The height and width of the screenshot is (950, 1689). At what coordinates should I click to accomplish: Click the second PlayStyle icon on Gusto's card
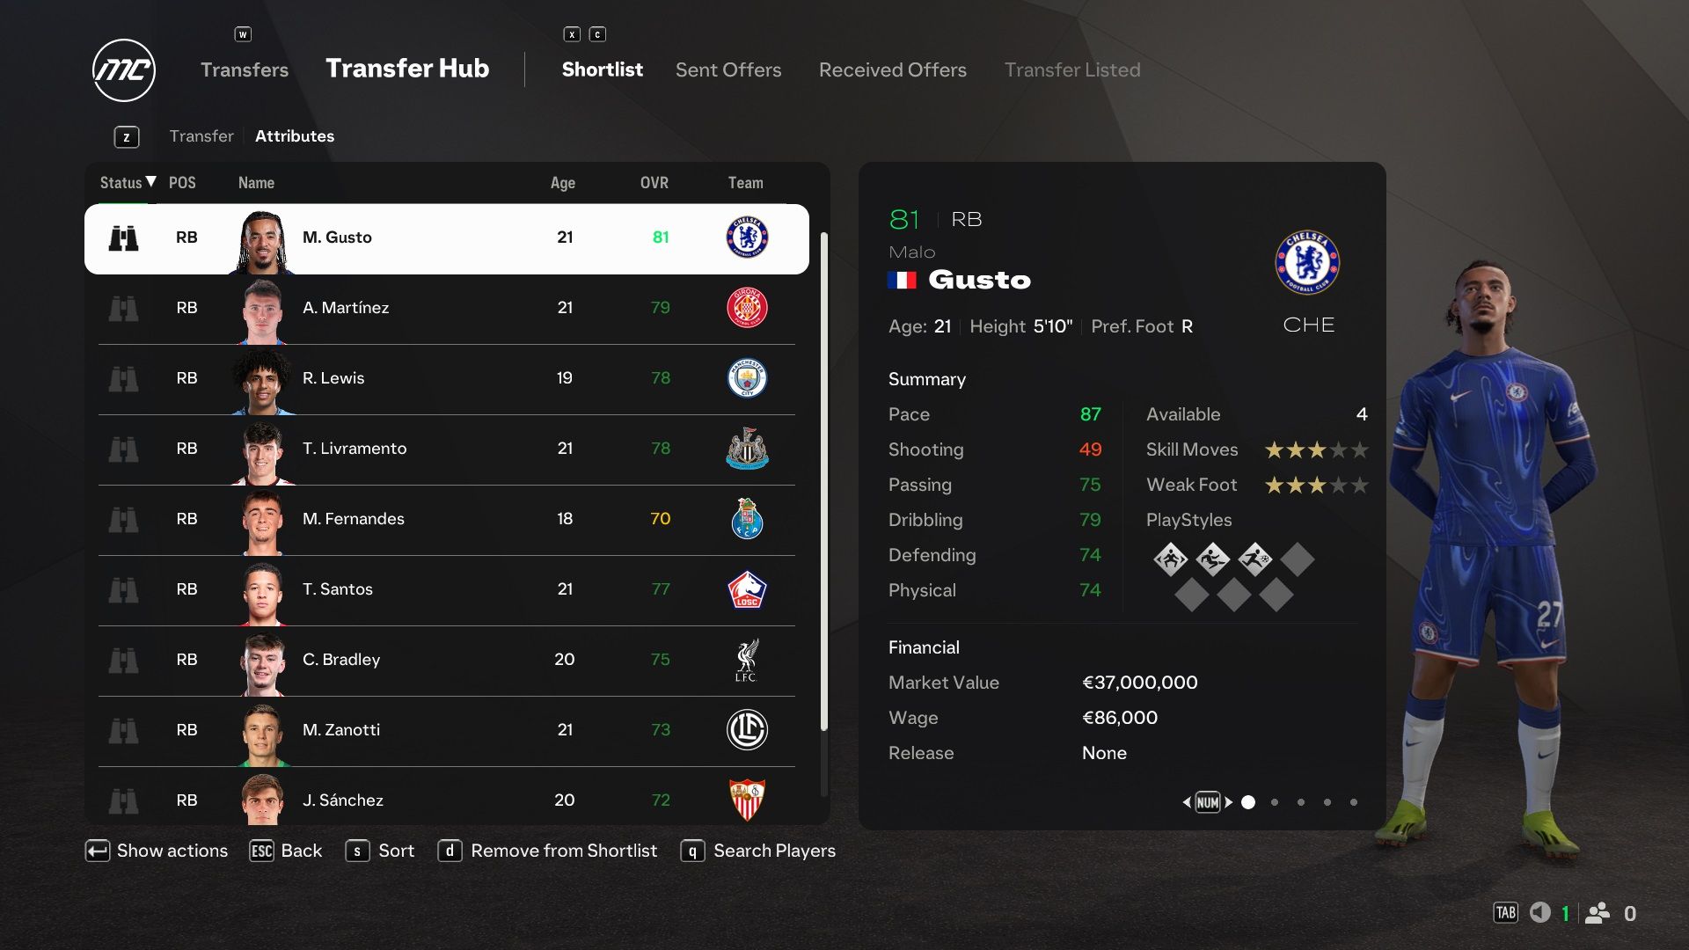point(1210,560)
